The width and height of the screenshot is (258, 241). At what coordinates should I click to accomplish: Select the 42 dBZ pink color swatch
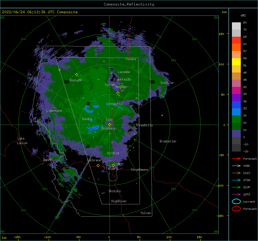[236, 83]
